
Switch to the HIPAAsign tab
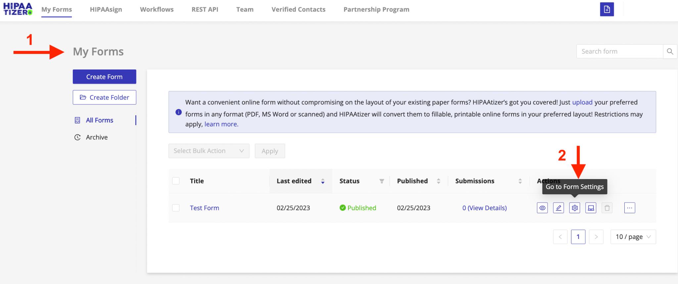coord(106,10)
